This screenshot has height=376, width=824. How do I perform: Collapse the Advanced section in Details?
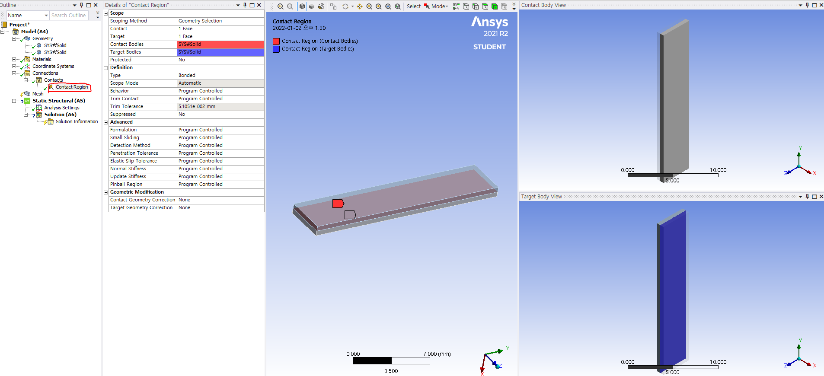pos(105,122)
